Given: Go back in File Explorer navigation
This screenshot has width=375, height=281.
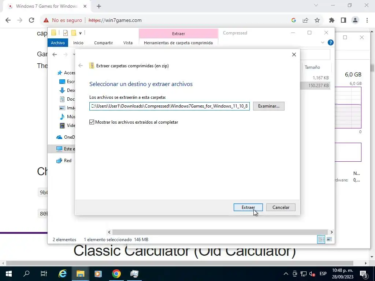Looking at the screenshot, I should click(55, 55).
